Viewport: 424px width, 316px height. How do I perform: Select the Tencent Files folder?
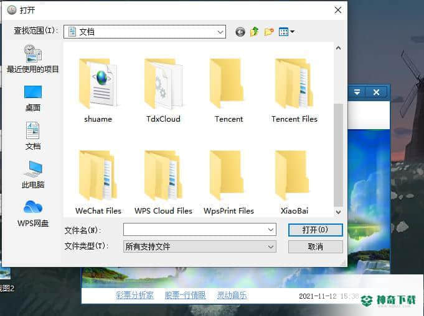click(x=294, y=91)
